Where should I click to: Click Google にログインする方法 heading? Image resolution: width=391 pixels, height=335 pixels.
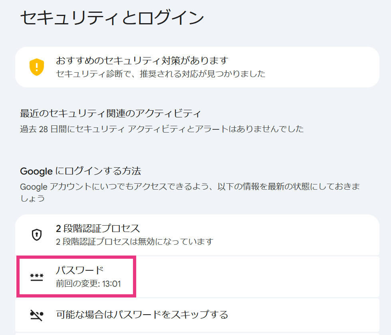(x=81, y=171)
